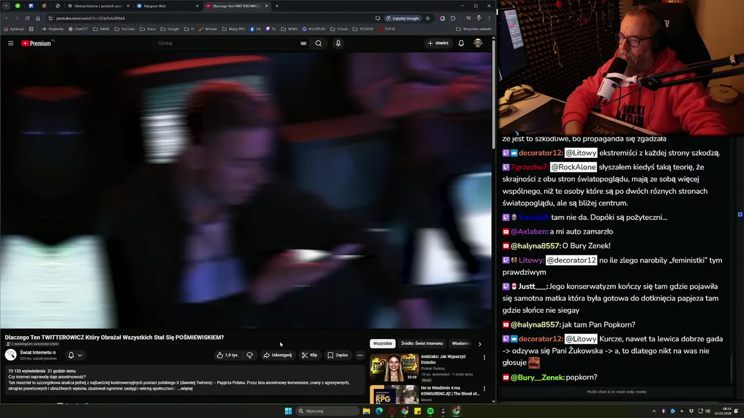Show hidden system tray icons
744x418 pixels.
tap(654, 411)
